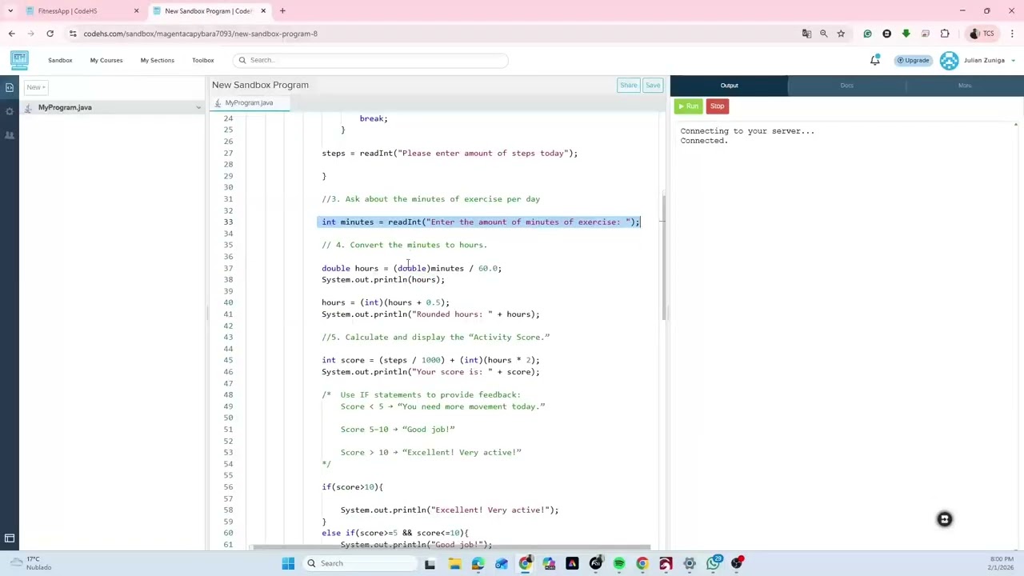Go back to the previous page

pos(11,34)
